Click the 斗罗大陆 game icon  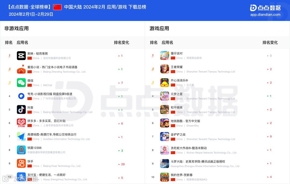click(165, 164)
